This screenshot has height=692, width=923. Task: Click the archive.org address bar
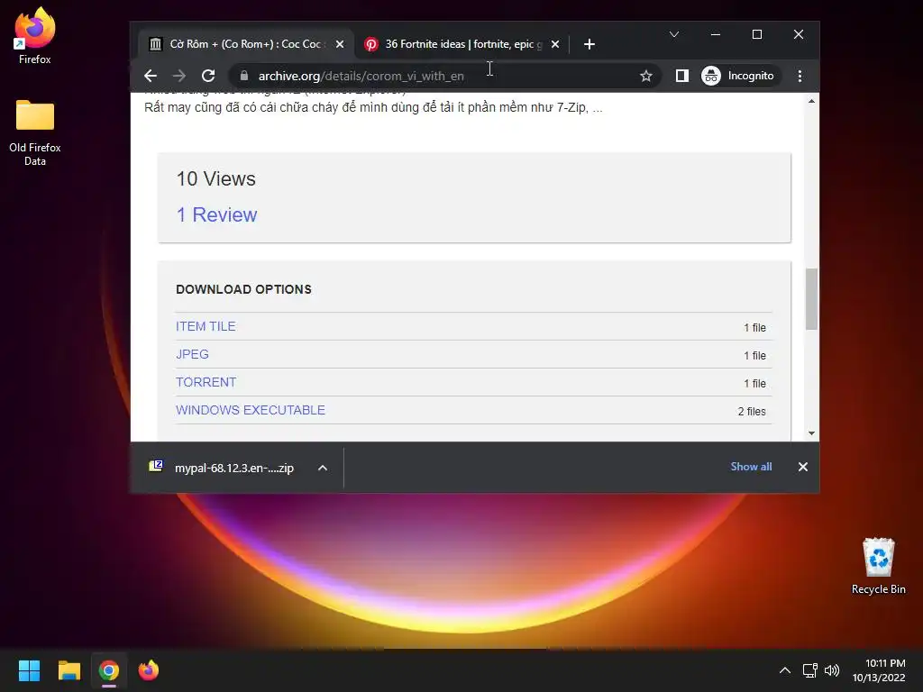point(444,76)
